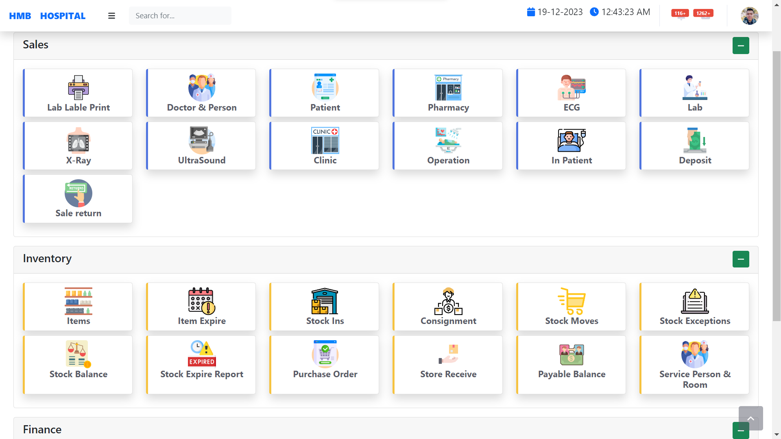
Task: Open the X-Ray module icon
Action: pyautogui.click(x=78, y=140)
